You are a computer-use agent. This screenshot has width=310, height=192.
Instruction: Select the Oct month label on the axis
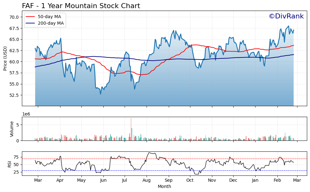click(x=190, y=180)
